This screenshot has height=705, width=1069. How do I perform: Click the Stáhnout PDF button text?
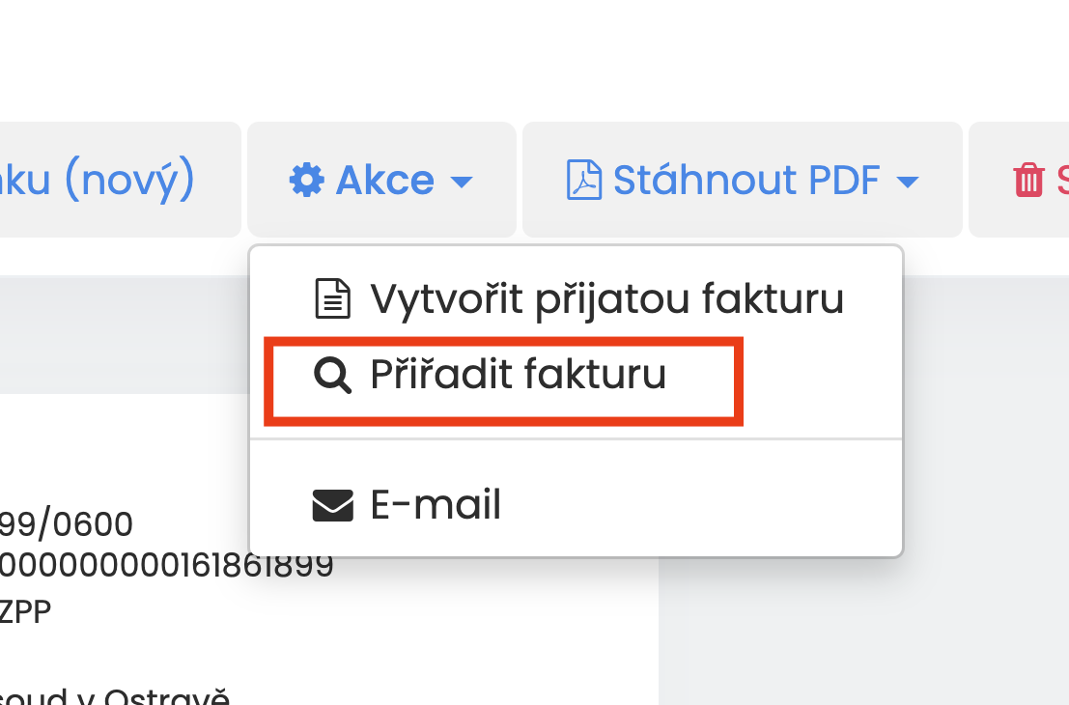[x=746, y=180]
